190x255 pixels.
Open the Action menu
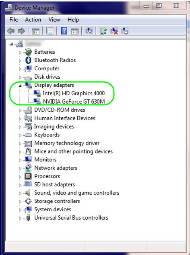coord(33,20)
